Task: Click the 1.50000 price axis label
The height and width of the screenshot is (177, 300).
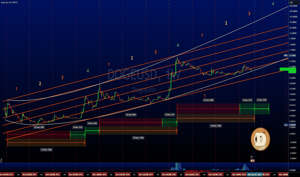Action: (x=293, y=50)
